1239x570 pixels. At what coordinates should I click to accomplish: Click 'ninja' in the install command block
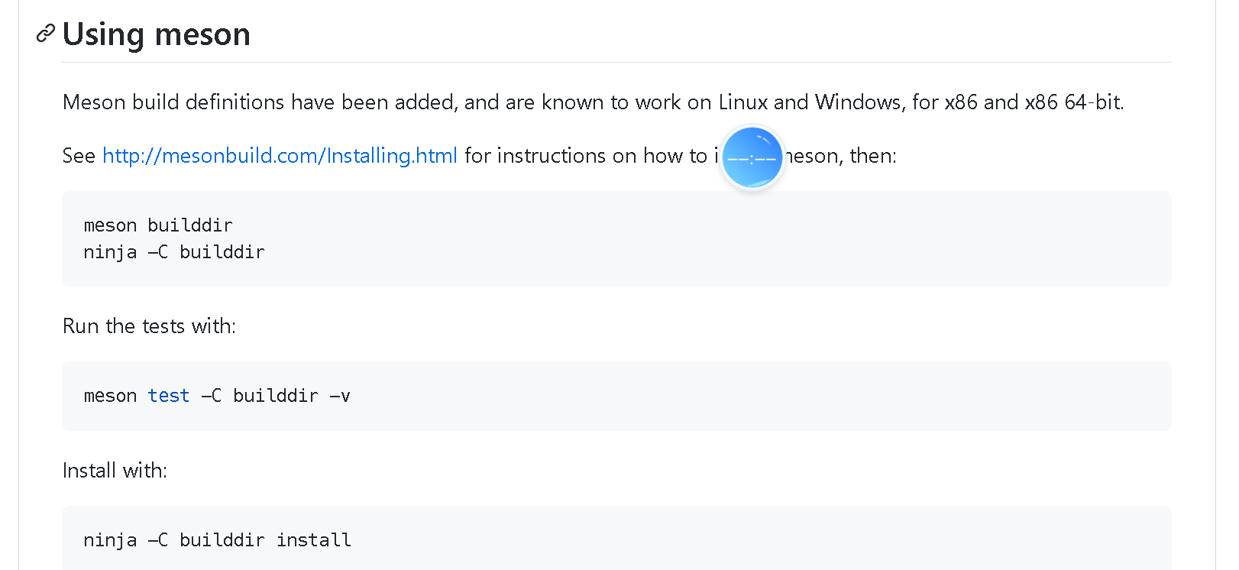pos(111,540)
